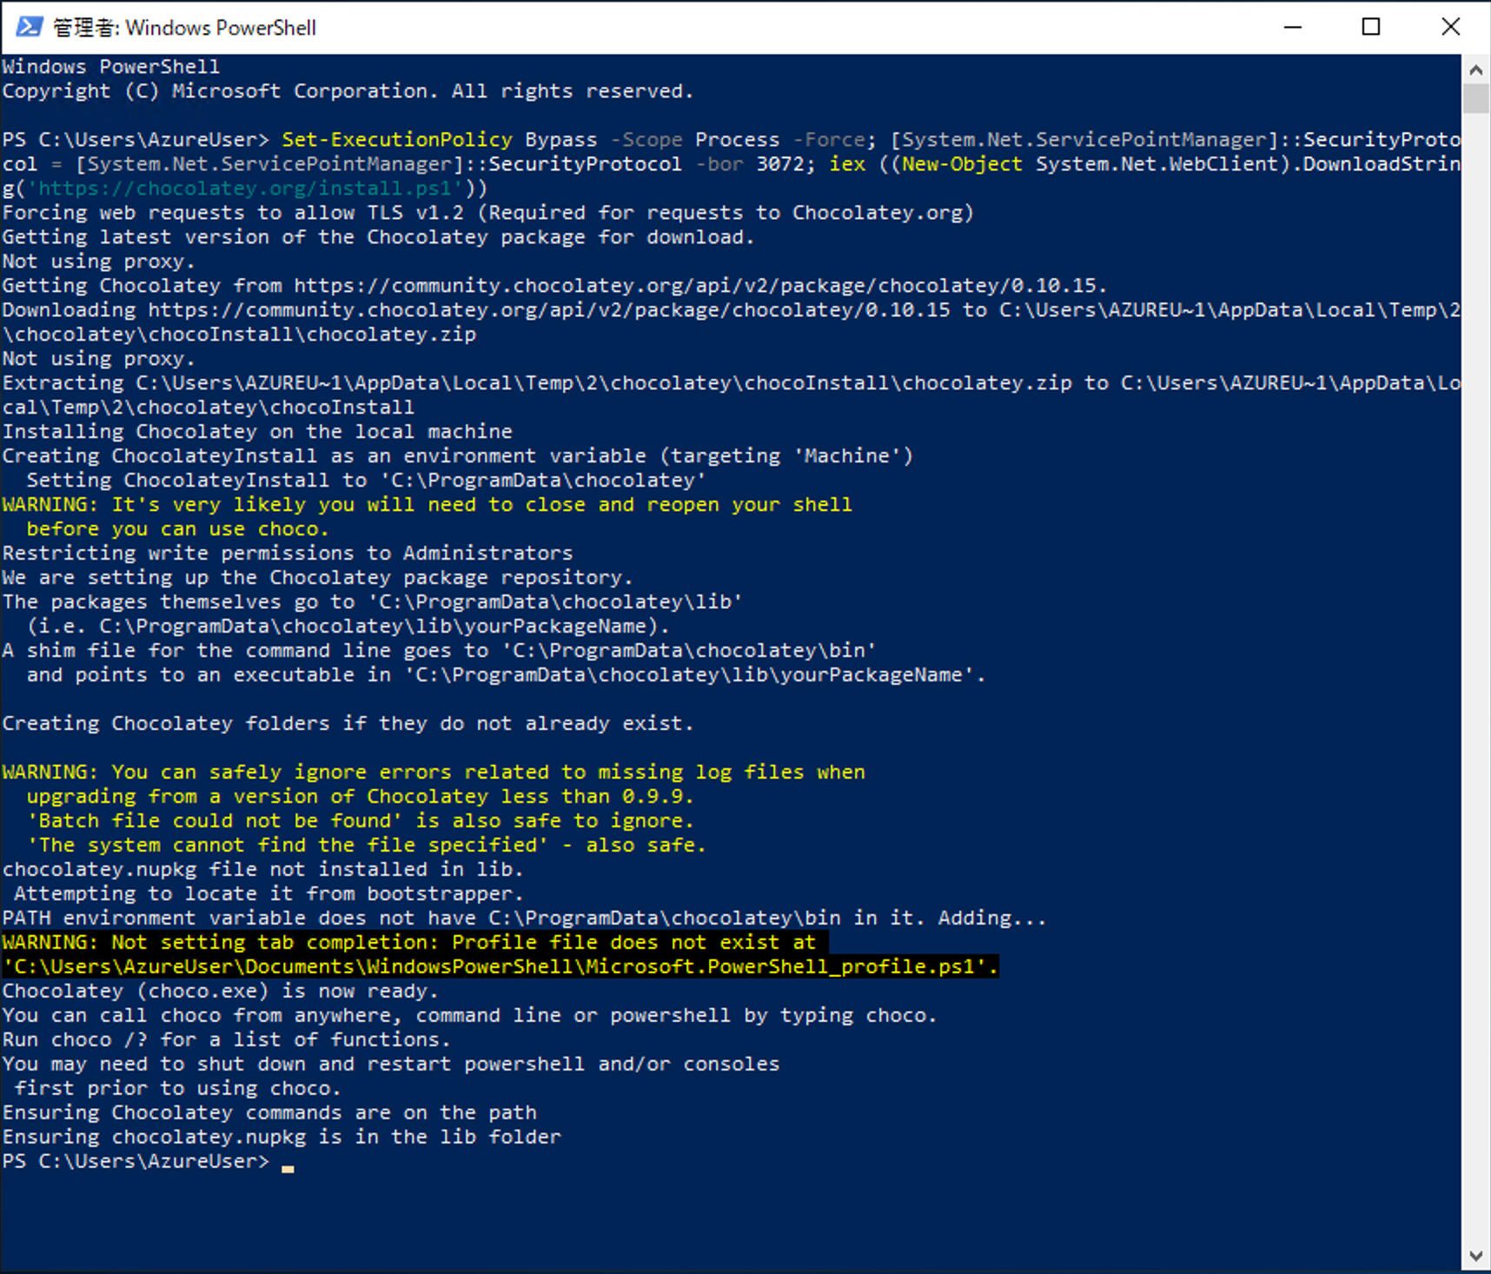
Task: Click the window title '管理者: Windows PowerShell'
Action: (184, 28)
